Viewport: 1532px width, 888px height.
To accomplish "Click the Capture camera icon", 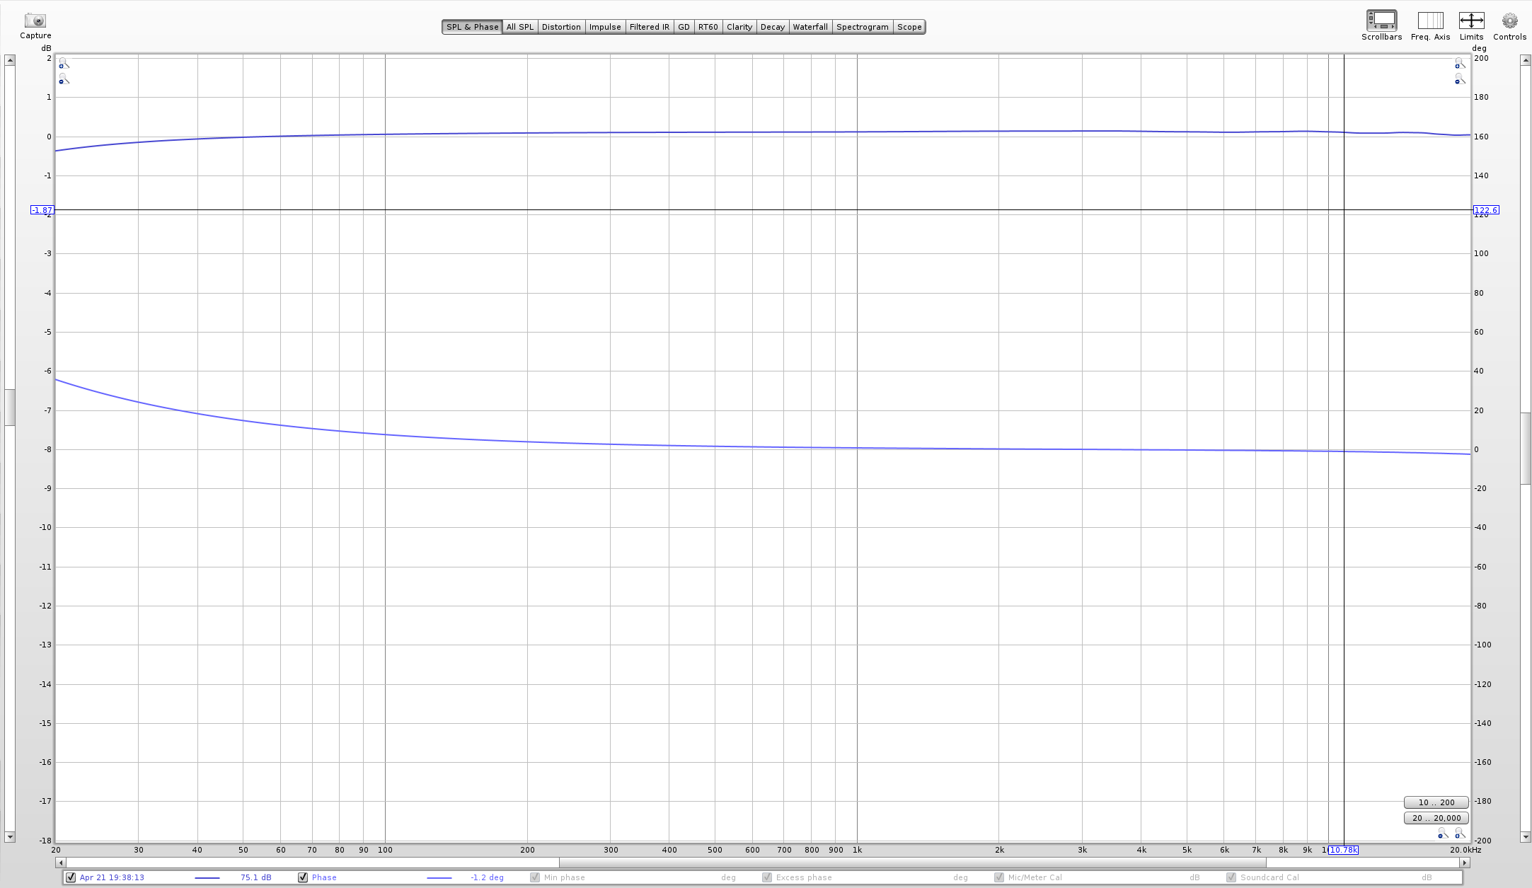I will click(x=35, y=21).
